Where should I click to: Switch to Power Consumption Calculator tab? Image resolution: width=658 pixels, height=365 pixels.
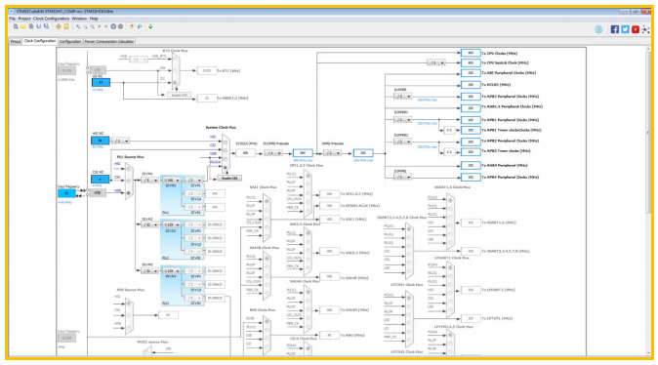point(109,41)
